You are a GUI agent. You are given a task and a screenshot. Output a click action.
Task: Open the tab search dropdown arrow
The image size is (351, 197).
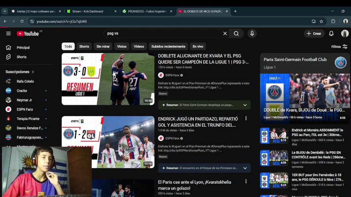(x=5, y=11)
